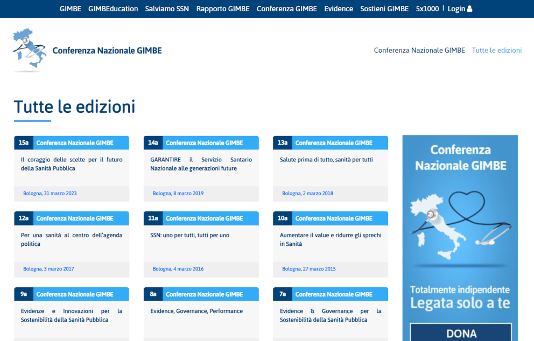
Task: Open the 8a Conferenza Nazionale GIMBE header
Action: 201,294
